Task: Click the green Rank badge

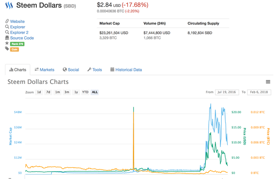Action: [x=17, y=43]
